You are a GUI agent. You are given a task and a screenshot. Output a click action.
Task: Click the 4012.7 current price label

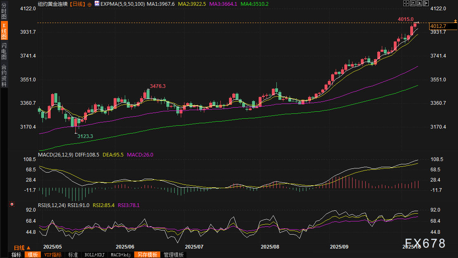(438, 26)
